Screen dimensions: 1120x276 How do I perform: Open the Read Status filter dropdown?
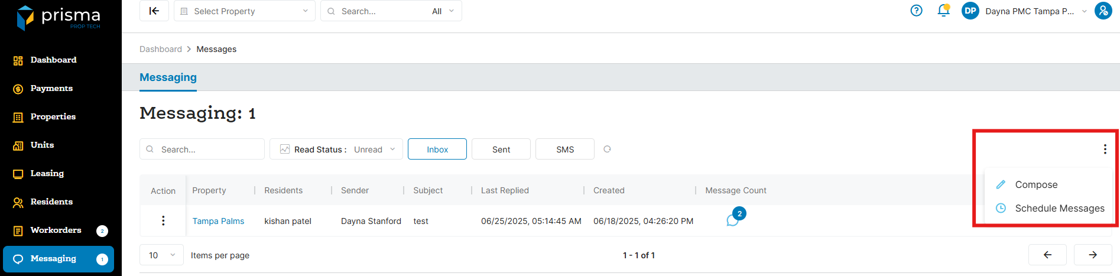coord(336,150)
